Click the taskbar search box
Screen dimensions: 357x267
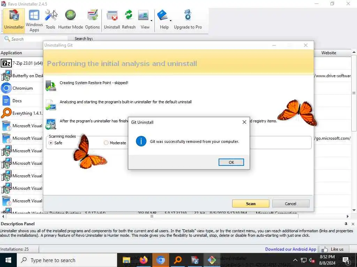[67, 260]
